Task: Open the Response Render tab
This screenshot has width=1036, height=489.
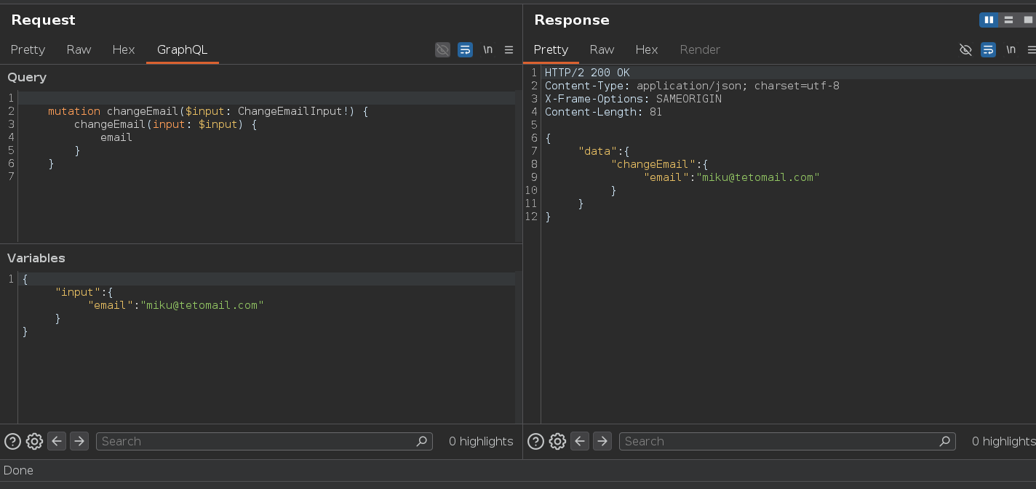Action: pos(700,49)
